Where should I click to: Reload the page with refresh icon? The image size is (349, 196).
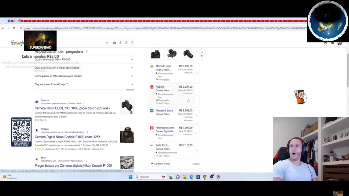tap(14, 28)
